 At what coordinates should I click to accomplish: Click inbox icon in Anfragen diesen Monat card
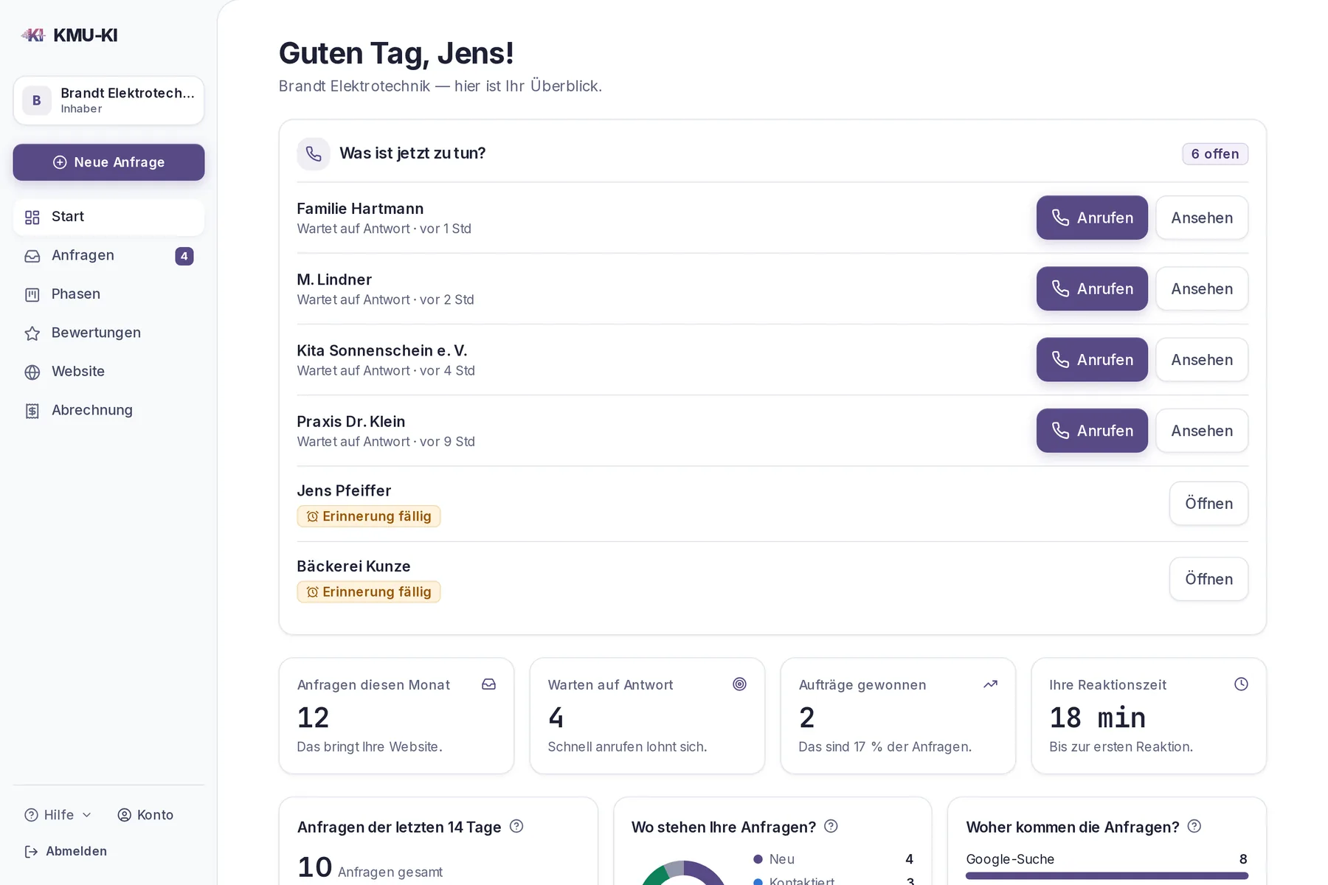pyautogui.click(x=489, y=684)
